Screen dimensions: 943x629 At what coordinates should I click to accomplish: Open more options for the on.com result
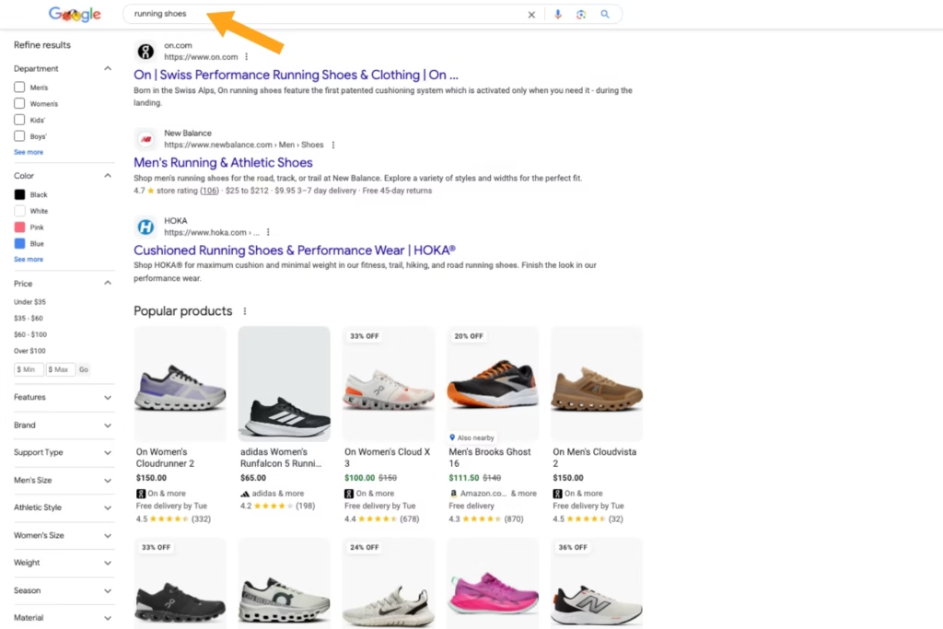(x=247, y=56)
